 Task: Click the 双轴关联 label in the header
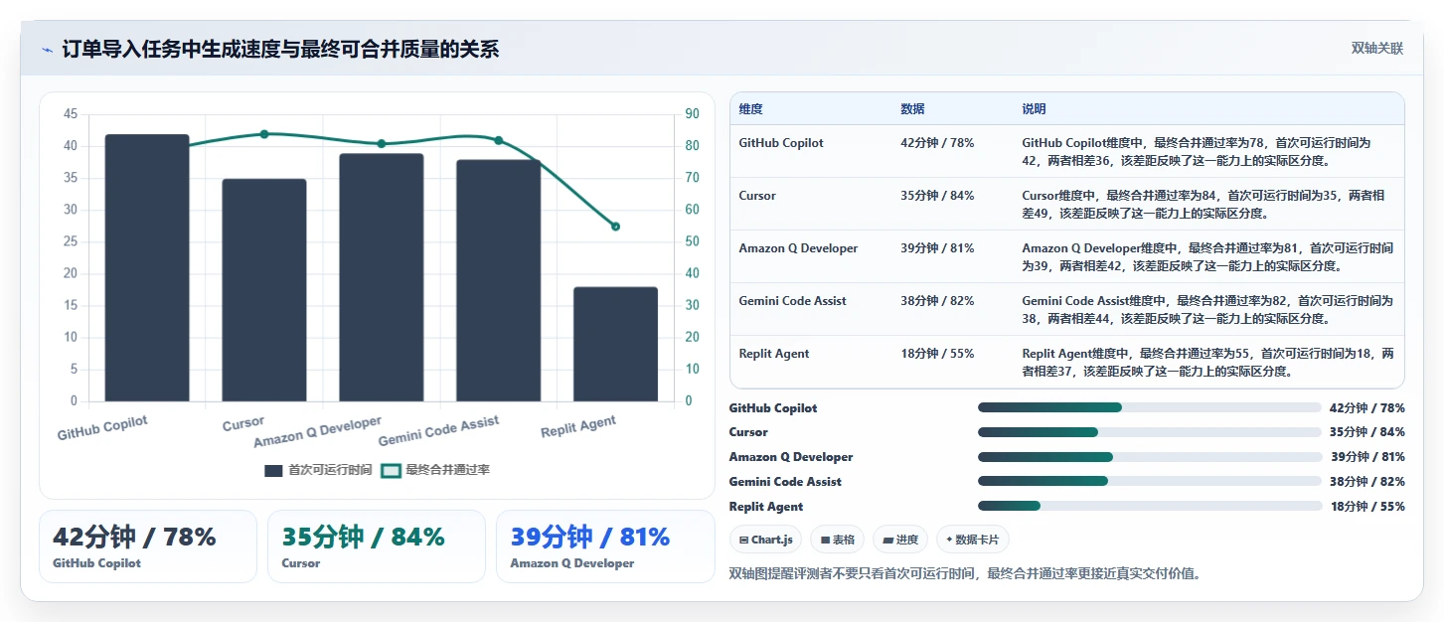coord(1376,49)
